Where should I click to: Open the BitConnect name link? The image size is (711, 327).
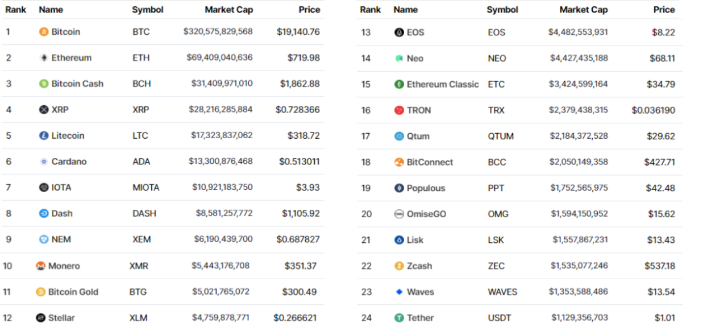pos(430,162)
